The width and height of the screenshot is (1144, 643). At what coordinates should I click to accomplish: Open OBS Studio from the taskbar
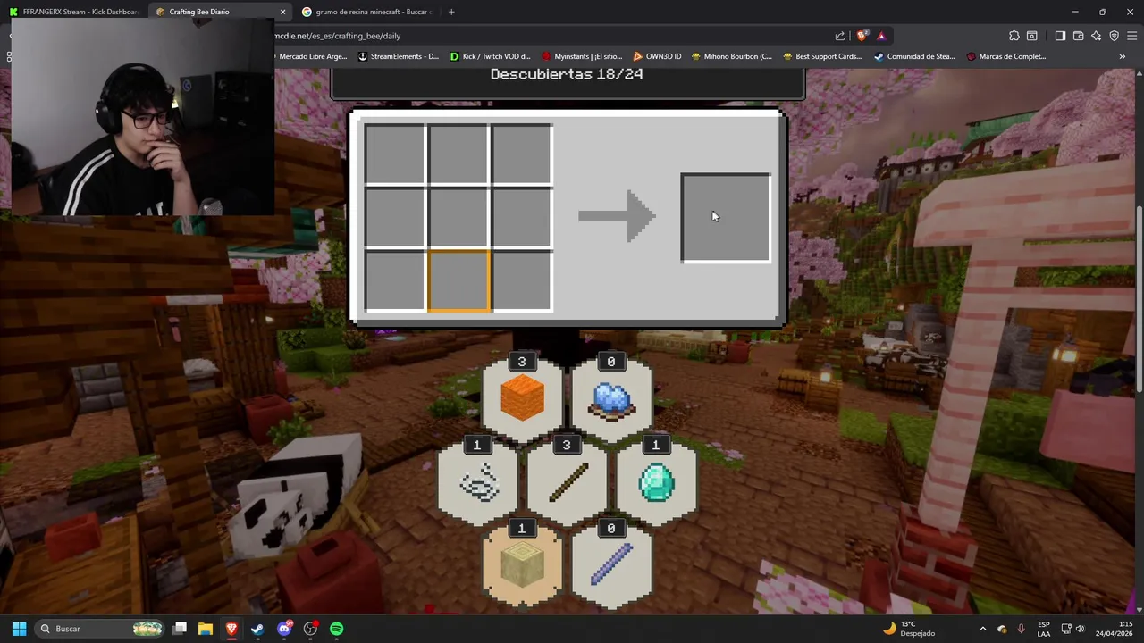pyautogui.click(x=310, y=629)
